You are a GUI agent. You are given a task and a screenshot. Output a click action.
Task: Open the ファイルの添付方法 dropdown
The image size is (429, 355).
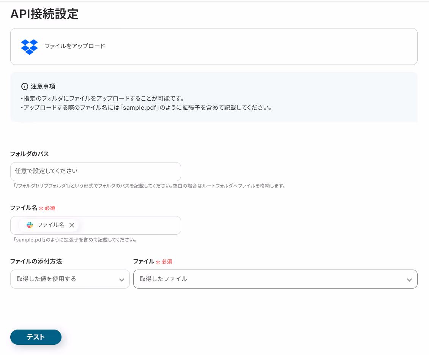click(70, 279)
